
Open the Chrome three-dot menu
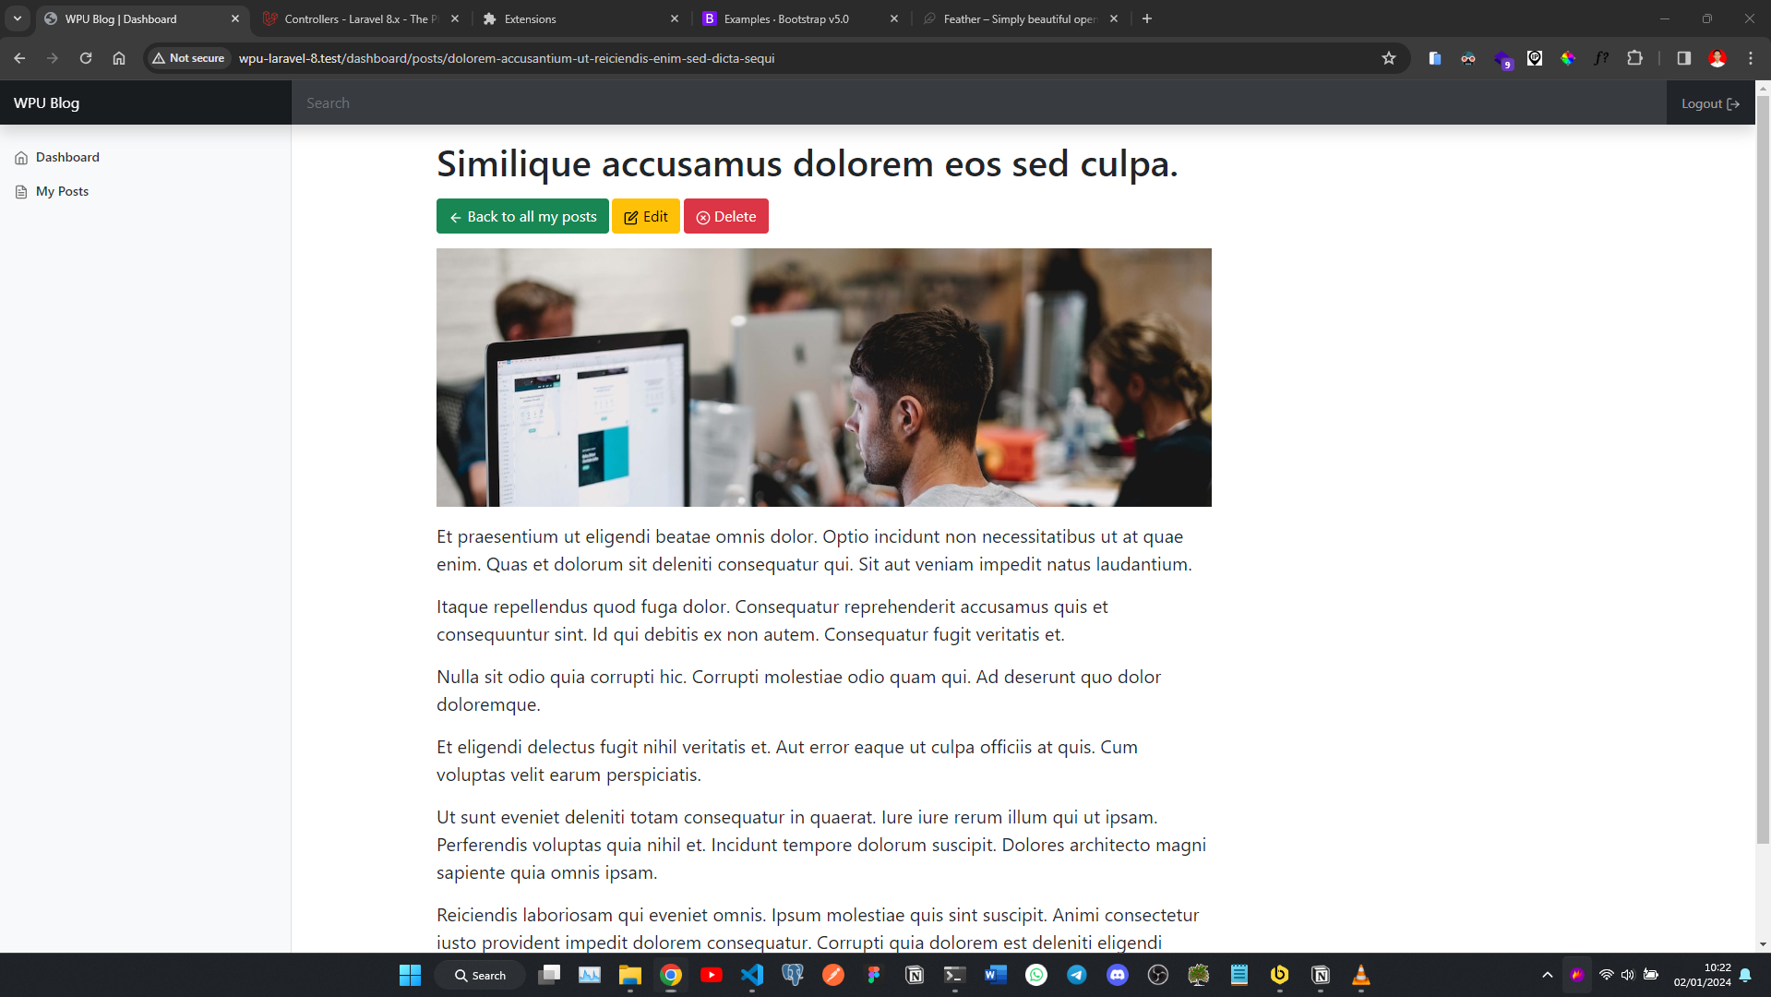point(1750,58)
